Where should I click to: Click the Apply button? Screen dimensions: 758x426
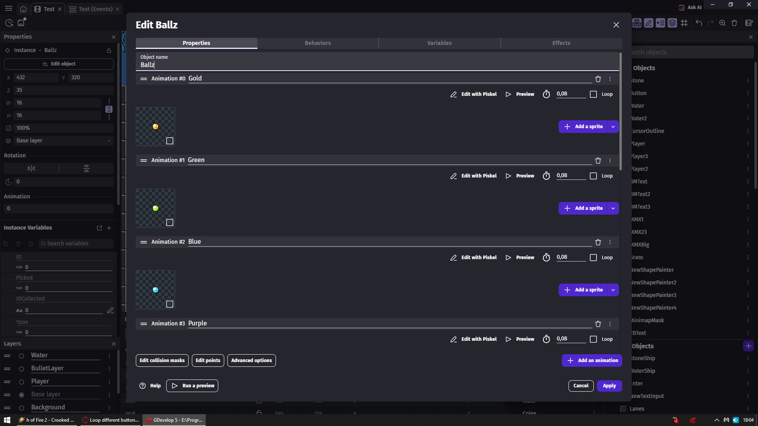609,386
